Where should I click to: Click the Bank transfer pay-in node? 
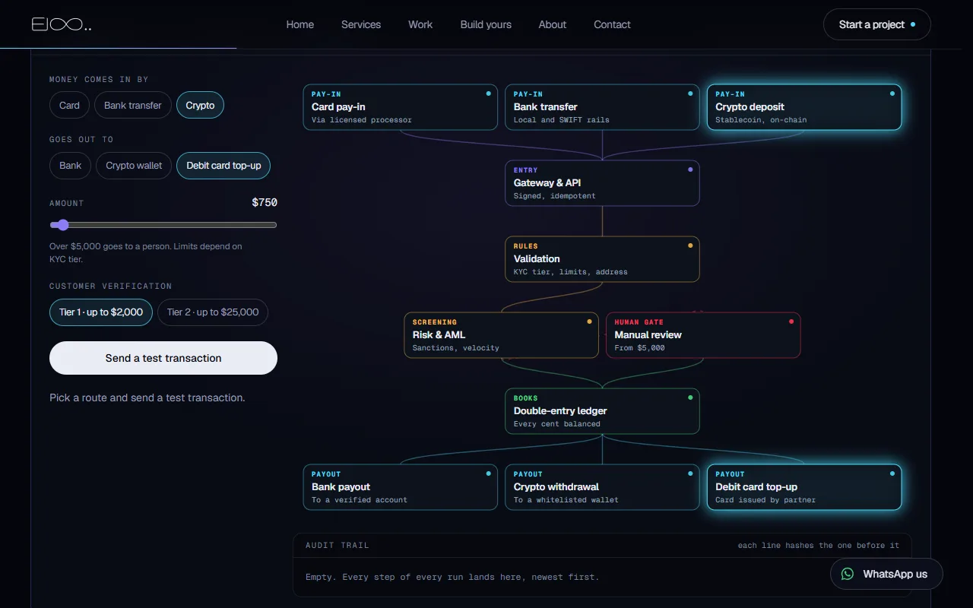point(602,107)
